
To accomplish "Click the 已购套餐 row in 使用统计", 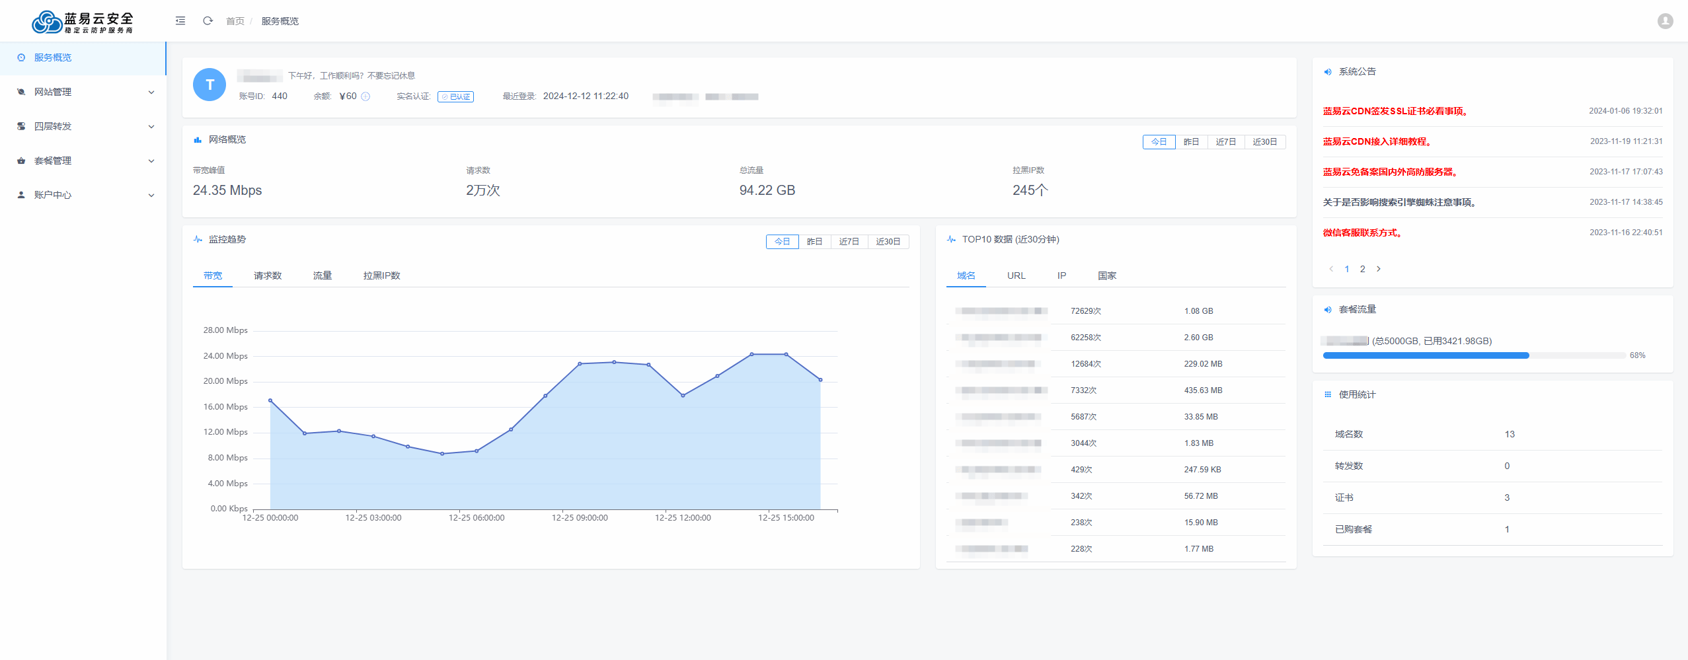I will tap(1492, 529).
